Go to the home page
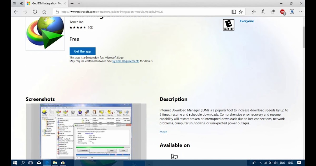 [x=44, y=12]
